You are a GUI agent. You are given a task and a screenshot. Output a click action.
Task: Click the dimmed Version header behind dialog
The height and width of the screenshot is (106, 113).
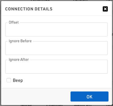tap(80, 1)
